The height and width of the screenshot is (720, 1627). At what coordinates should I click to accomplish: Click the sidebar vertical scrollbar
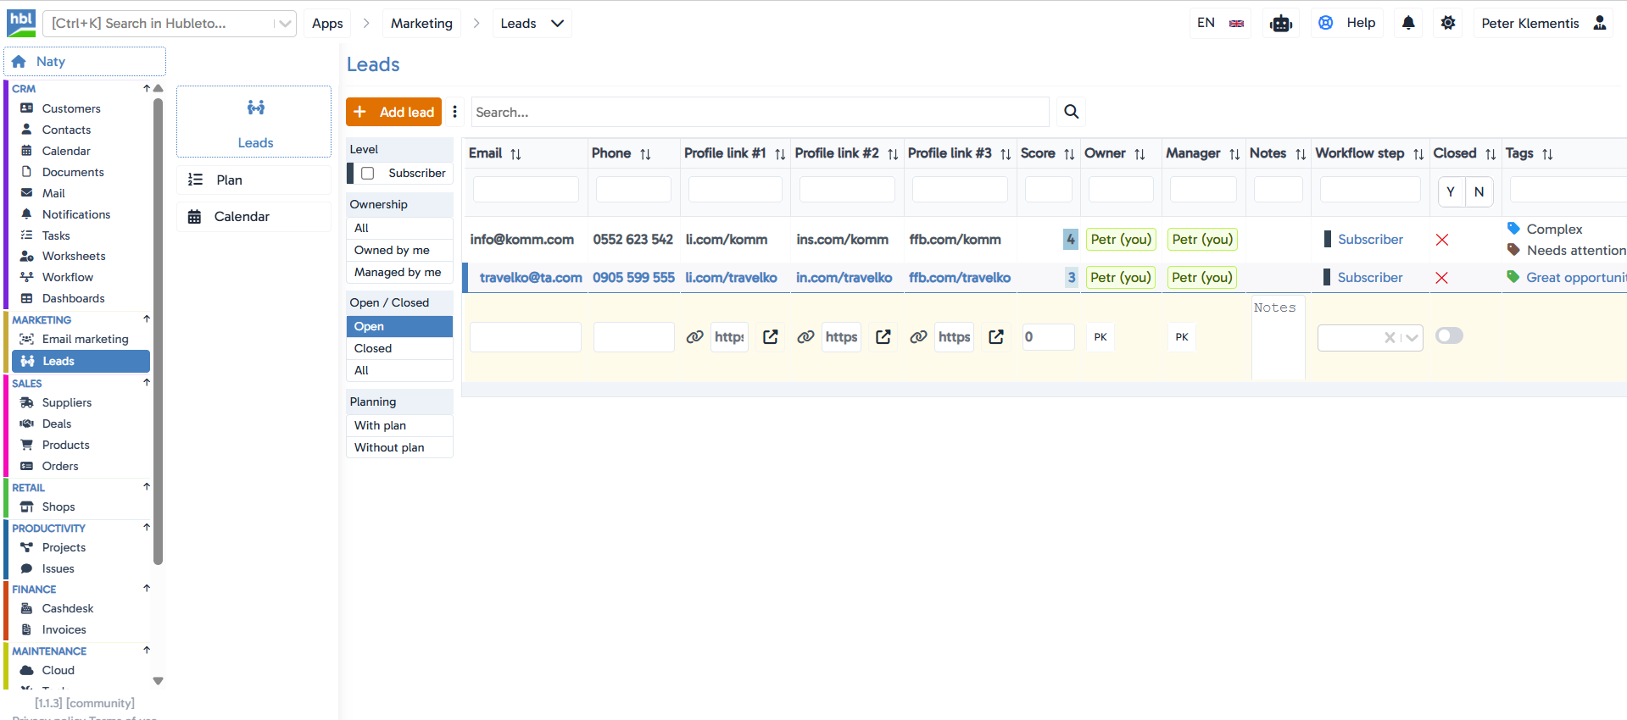[x=158, y=330]
